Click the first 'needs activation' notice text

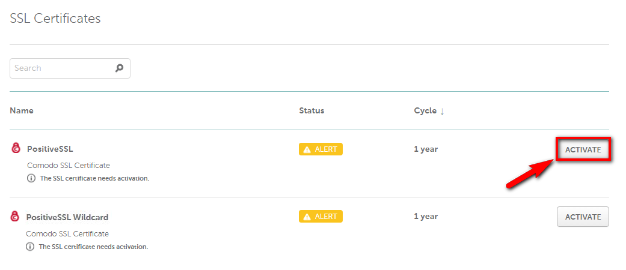pyautogui.click(x=94, y=178)
